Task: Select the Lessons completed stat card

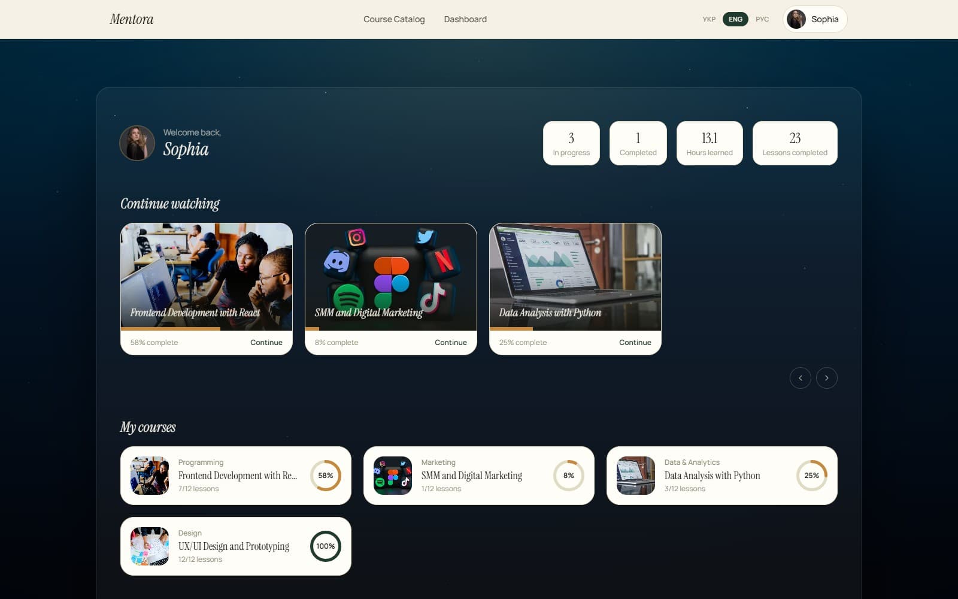Action: [795, 143]
